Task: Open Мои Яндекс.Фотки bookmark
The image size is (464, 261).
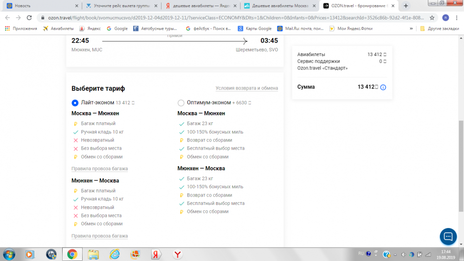Action: 351,29
